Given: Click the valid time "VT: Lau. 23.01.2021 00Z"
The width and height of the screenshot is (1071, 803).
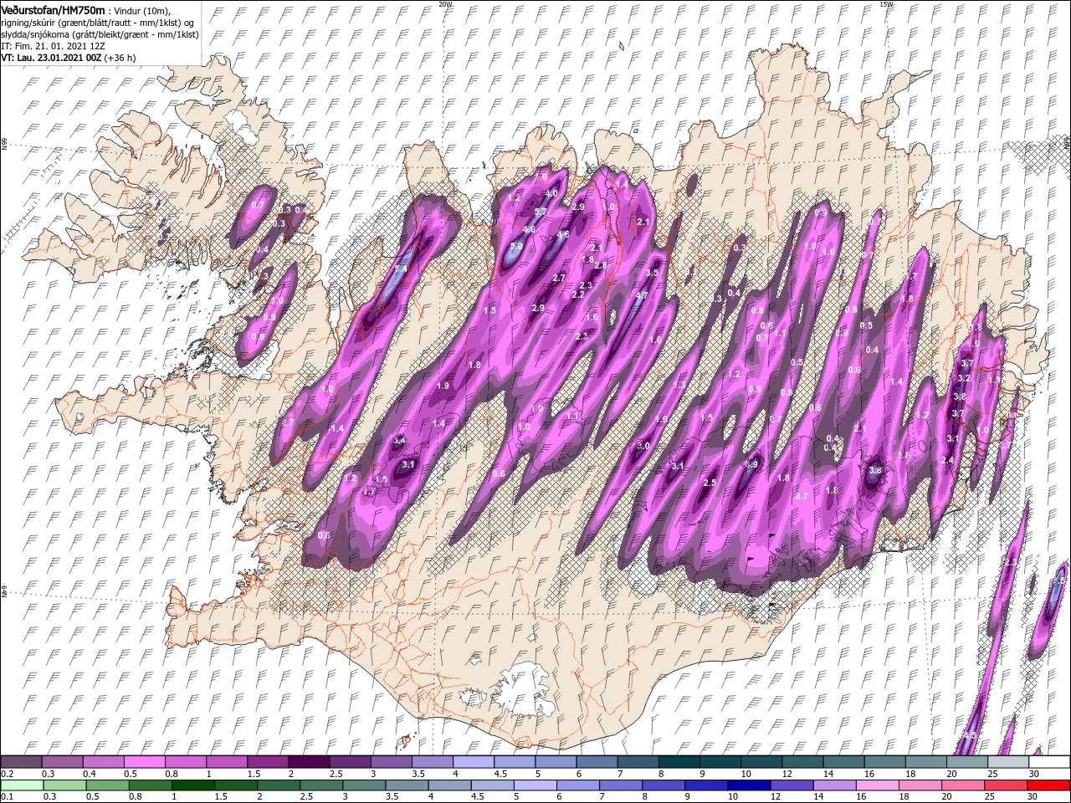Looking at the screenshot, I should tap(50, 58).
